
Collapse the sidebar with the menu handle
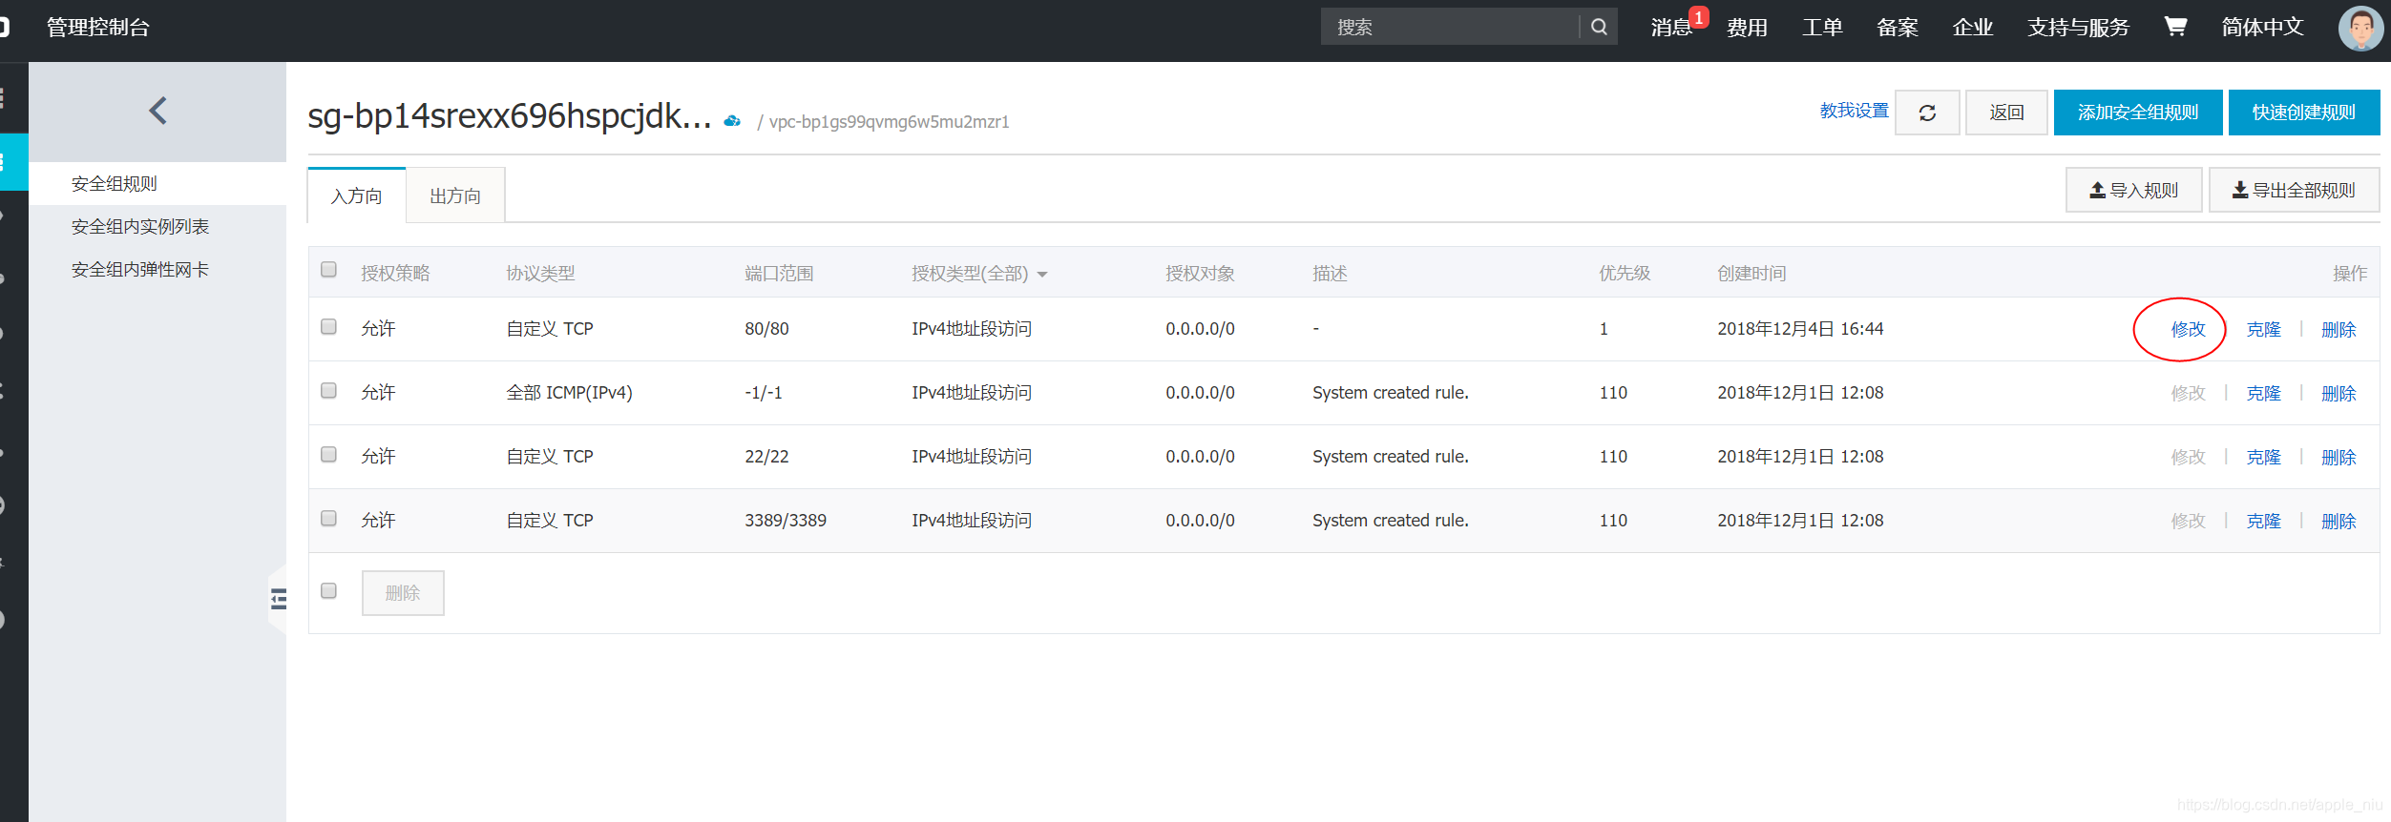click(x=278, y=599)
